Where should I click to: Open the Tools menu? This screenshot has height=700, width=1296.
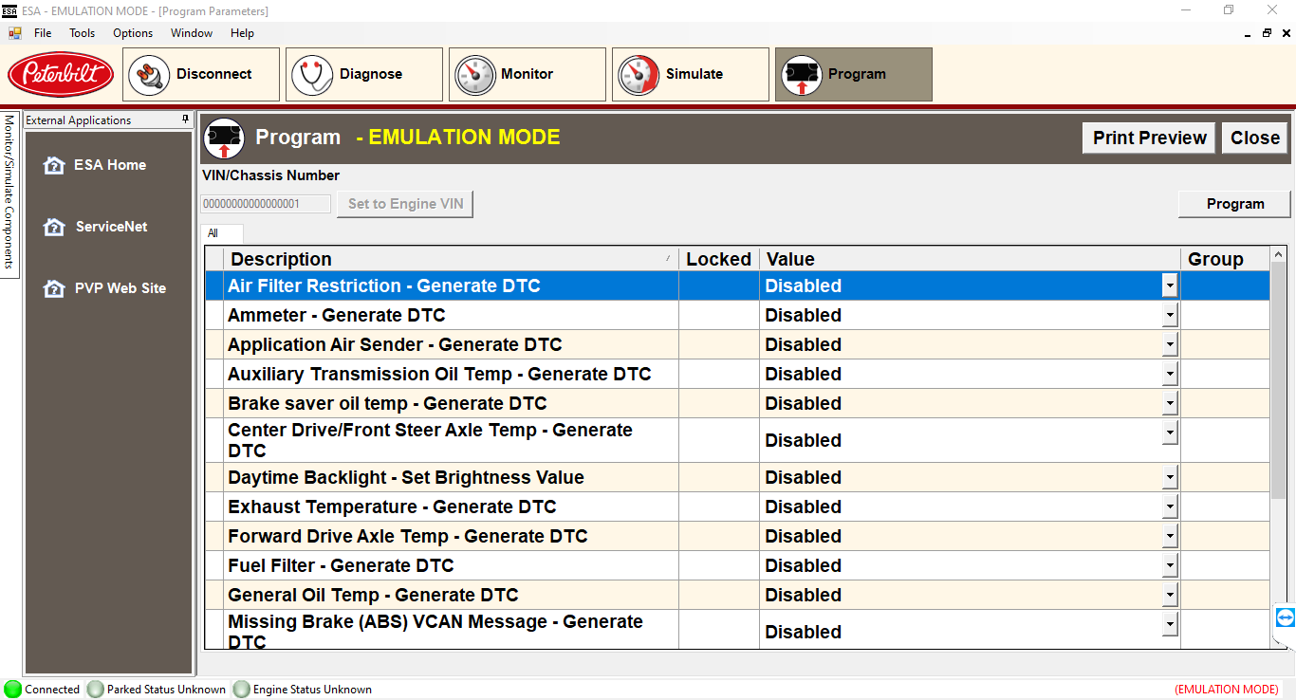pos(83,33)
